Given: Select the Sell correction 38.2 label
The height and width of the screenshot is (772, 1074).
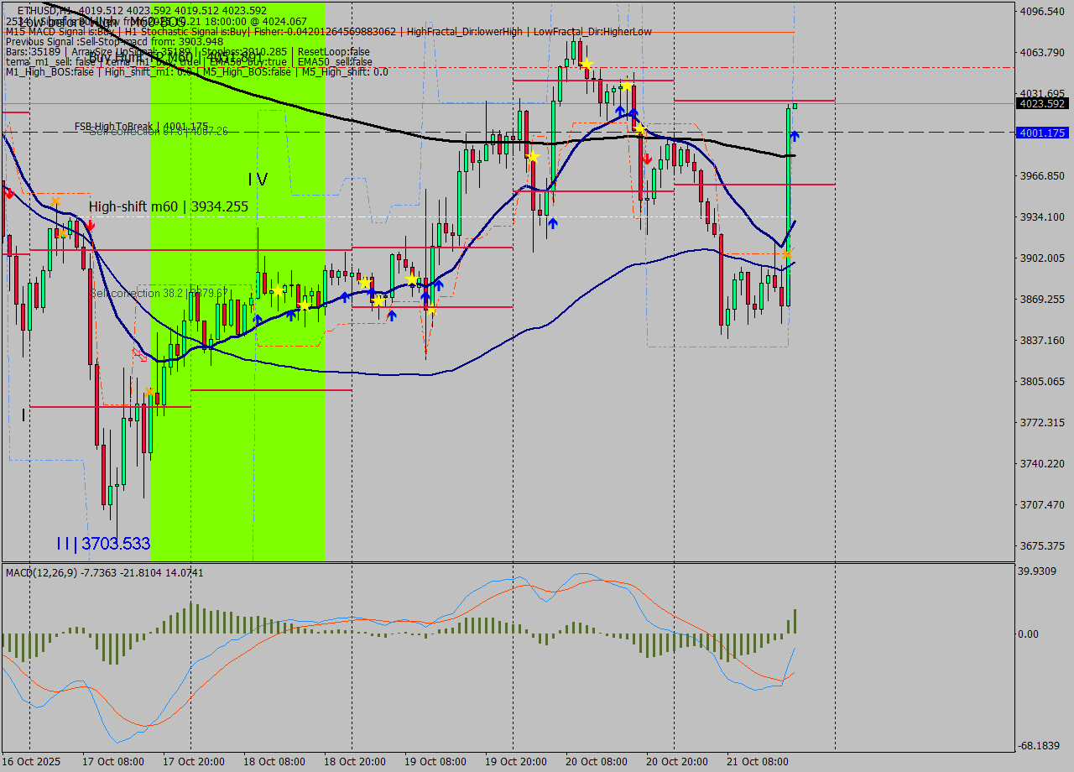Looking at the screenshot, I should point(159,294).
